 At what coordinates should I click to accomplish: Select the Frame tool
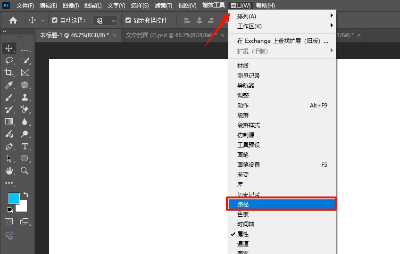[25, 73]
